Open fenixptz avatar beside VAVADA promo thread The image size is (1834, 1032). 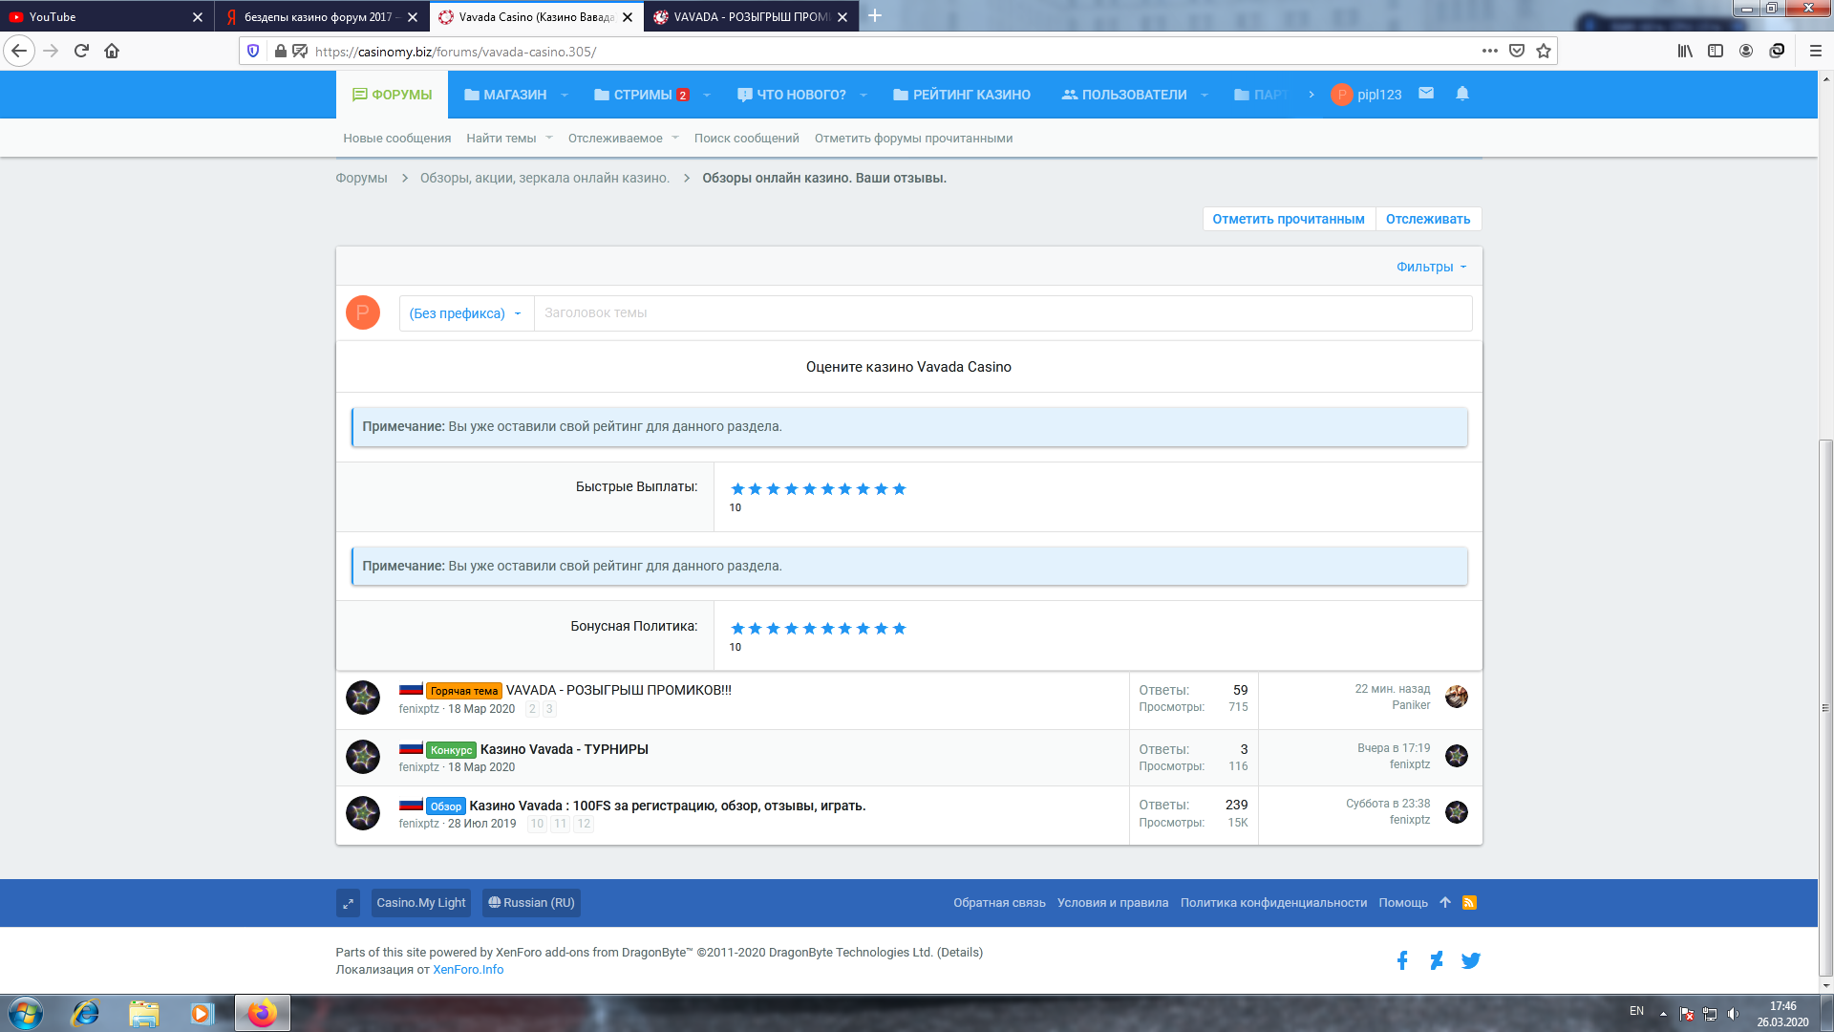[x=363, y=699]
